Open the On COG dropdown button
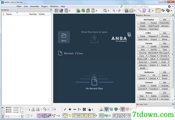175x120 pixels. (x=154, y=99)
